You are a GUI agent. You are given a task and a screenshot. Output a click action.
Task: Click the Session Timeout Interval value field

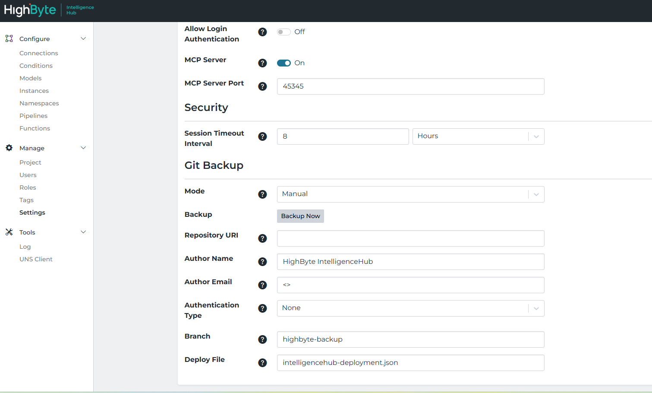[343, 136]
